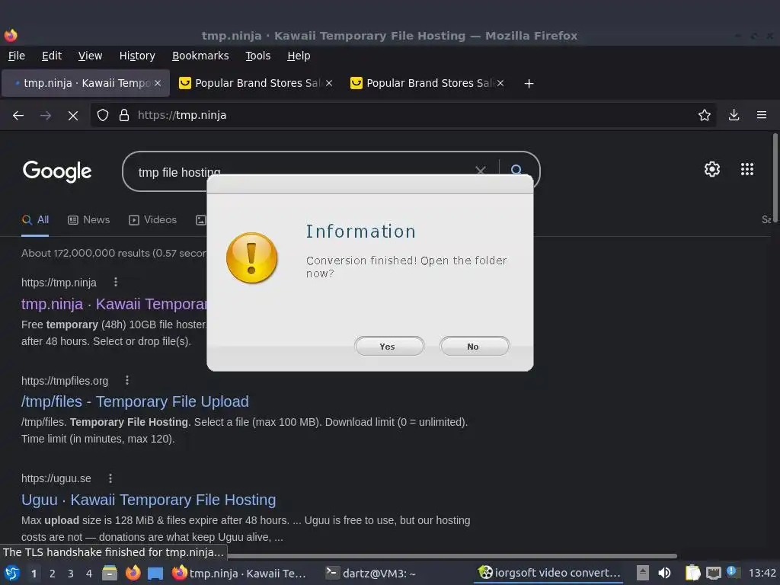The width and height of the screenshot is (780, 585).
Task: Open options for the tmp.ninja result
Action: pyautogui.click(x=116, y=282)
